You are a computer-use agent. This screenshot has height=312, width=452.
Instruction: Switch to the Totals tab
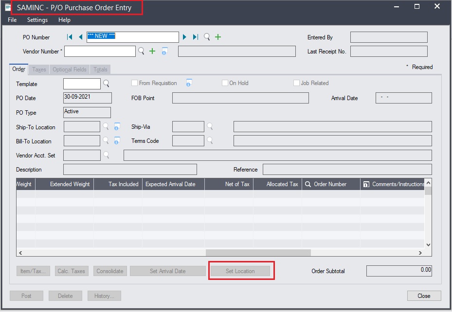pyautogui.click(x=100, y=69)
